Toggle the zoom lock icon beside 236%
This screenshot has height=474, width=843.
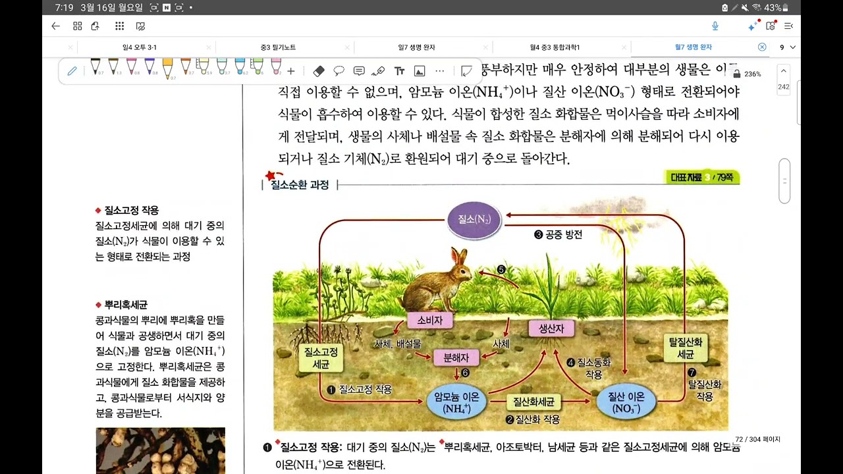(x=737, y=74)
